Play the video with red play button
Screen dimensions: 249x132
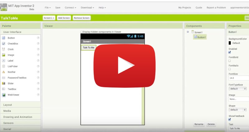click(124, 66)
